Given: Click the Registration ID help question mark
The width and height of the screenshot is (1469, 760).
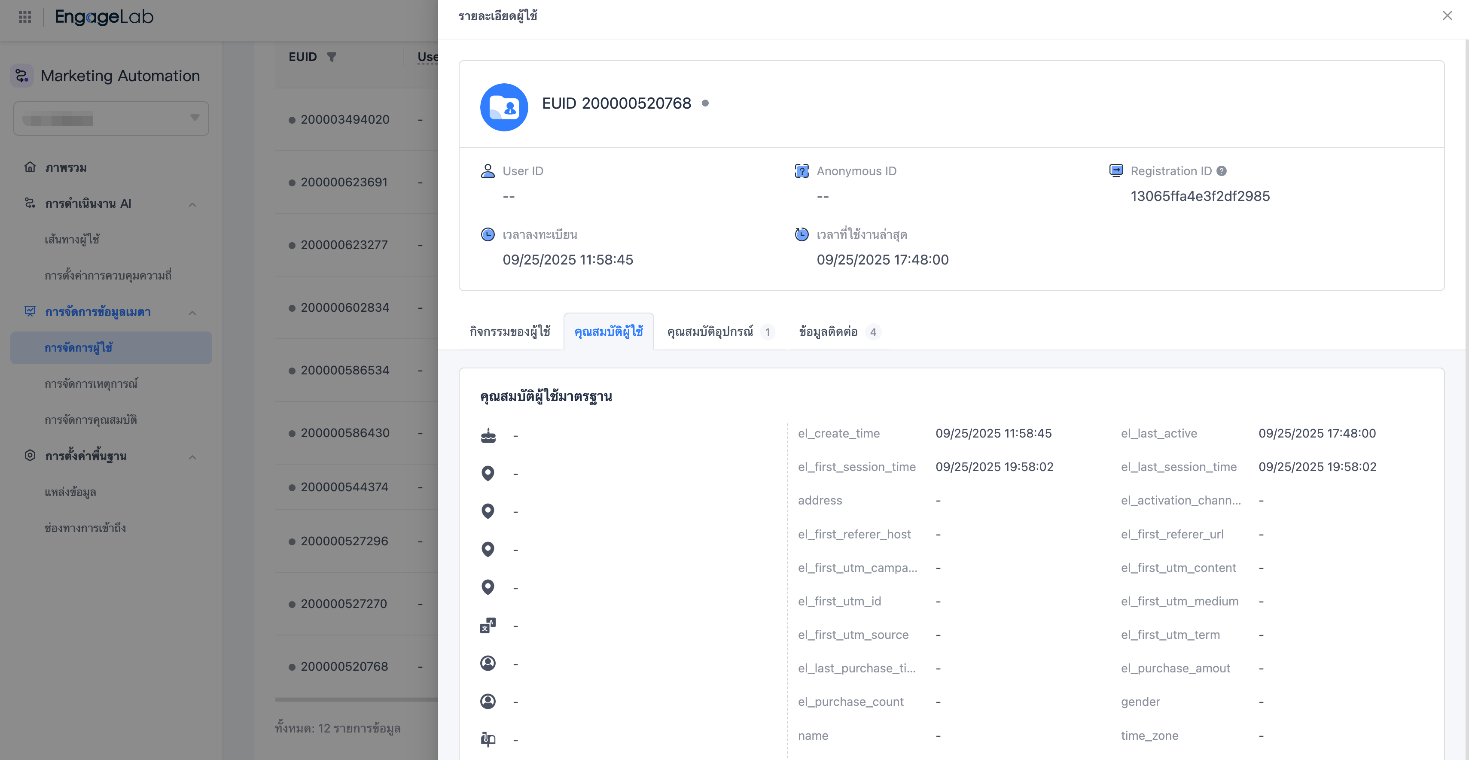Looking at the screenshot, I should 1222,171.
